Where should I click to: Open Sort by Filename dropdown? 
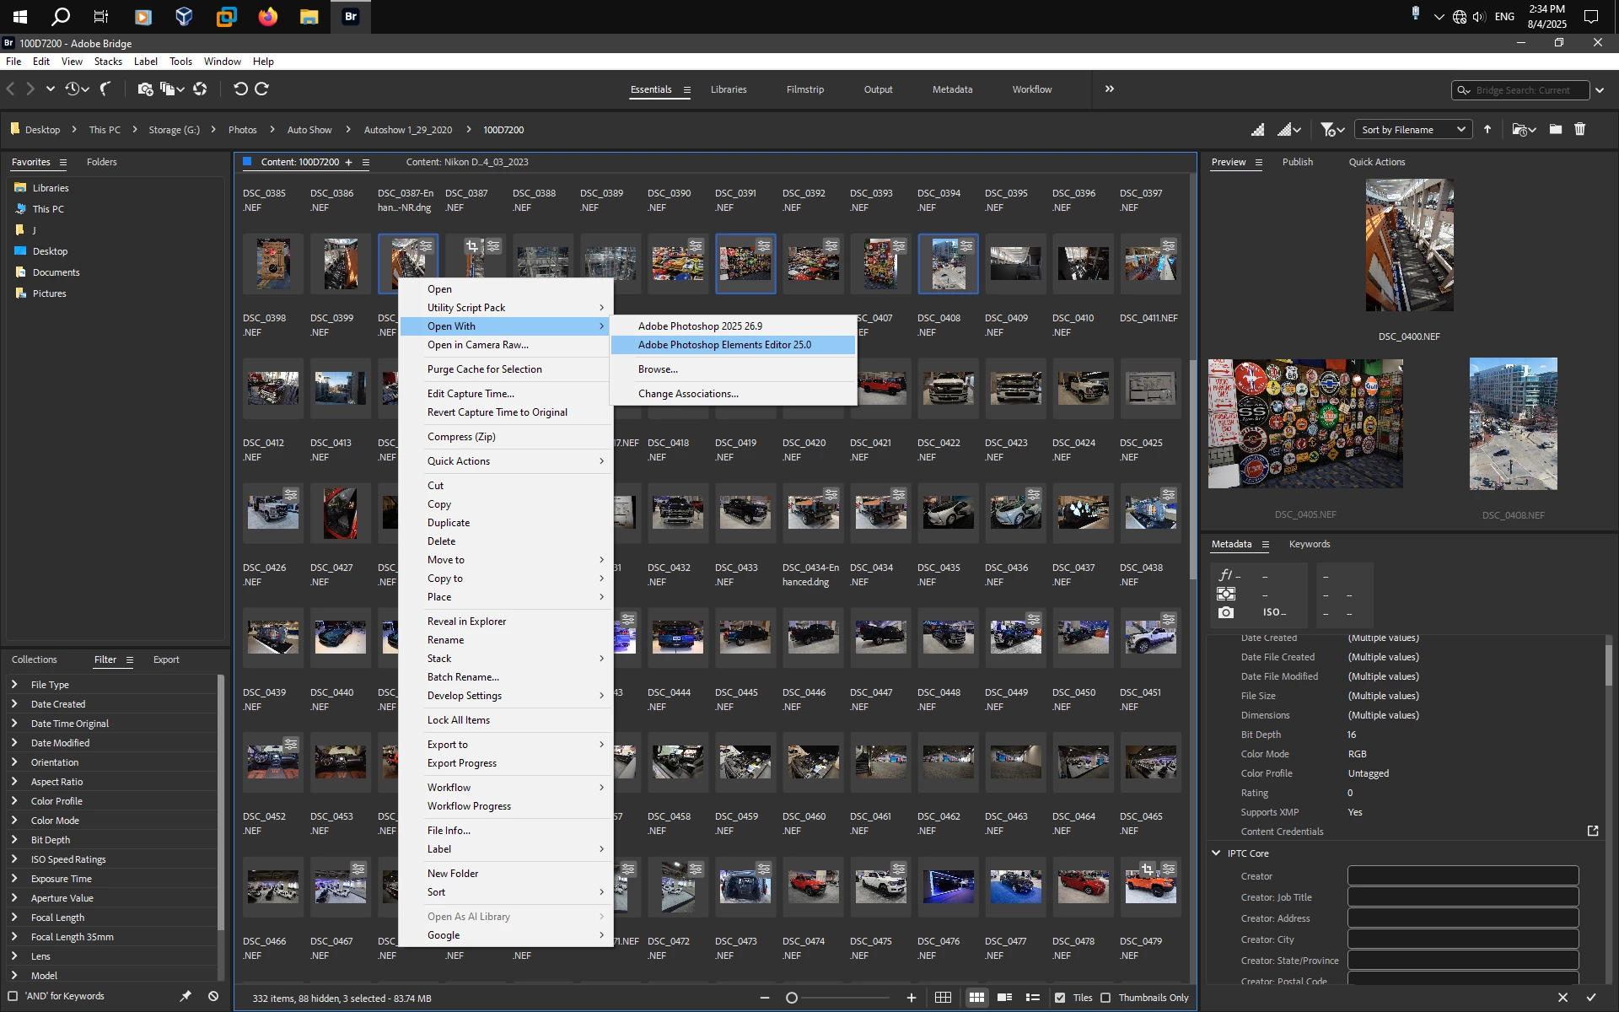[x=1413, y=129]
